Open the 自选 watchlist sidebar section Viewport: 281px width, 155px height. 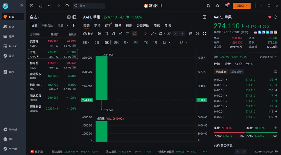(13, 17)
